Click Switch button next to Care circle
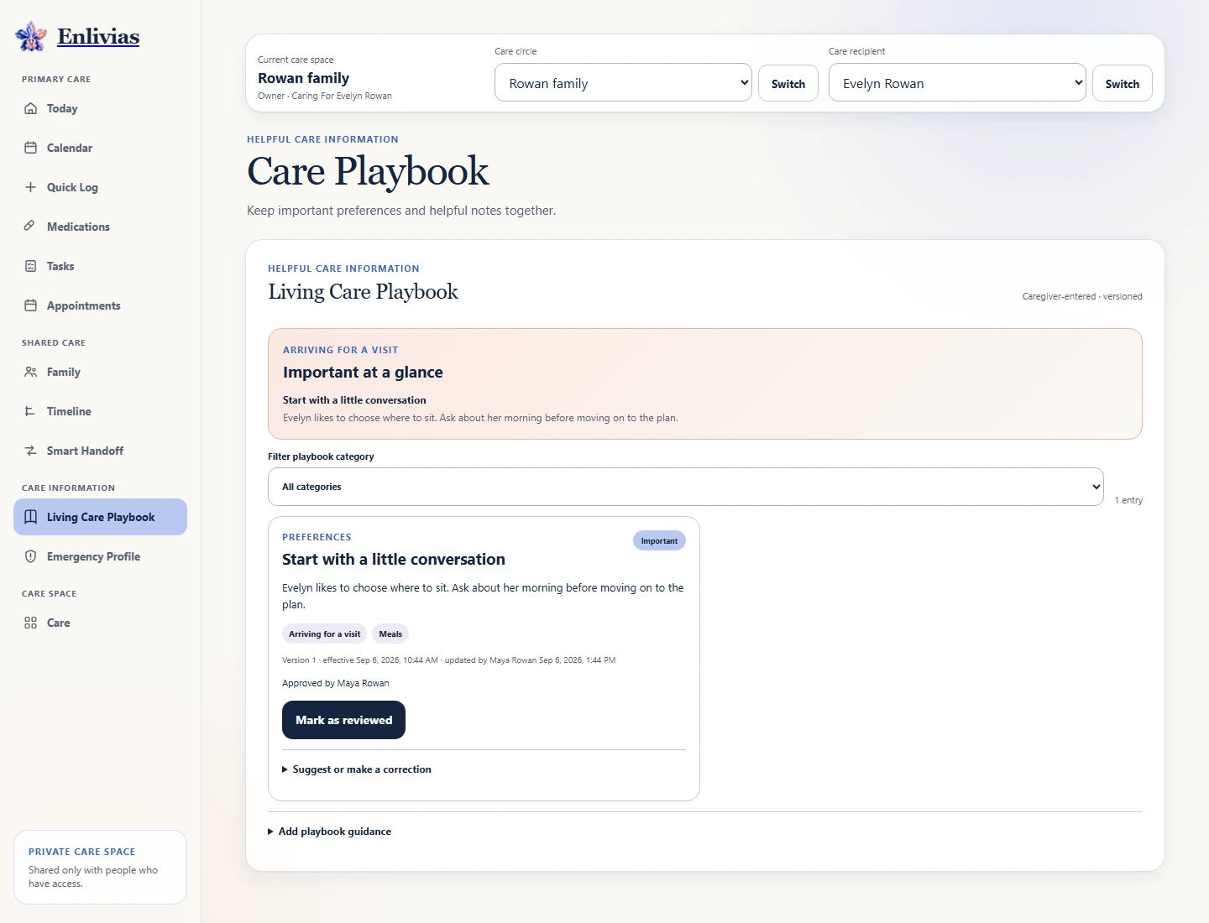 pyautogui.click(x=788, y=83)
